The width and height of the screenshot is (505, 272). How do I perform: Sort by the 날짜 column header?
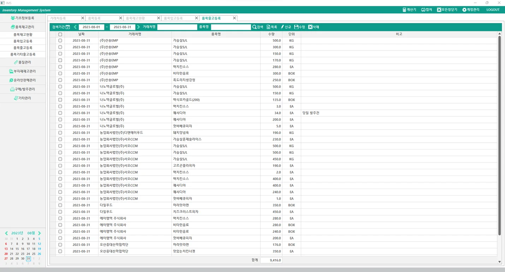click(x=81, y=34)
